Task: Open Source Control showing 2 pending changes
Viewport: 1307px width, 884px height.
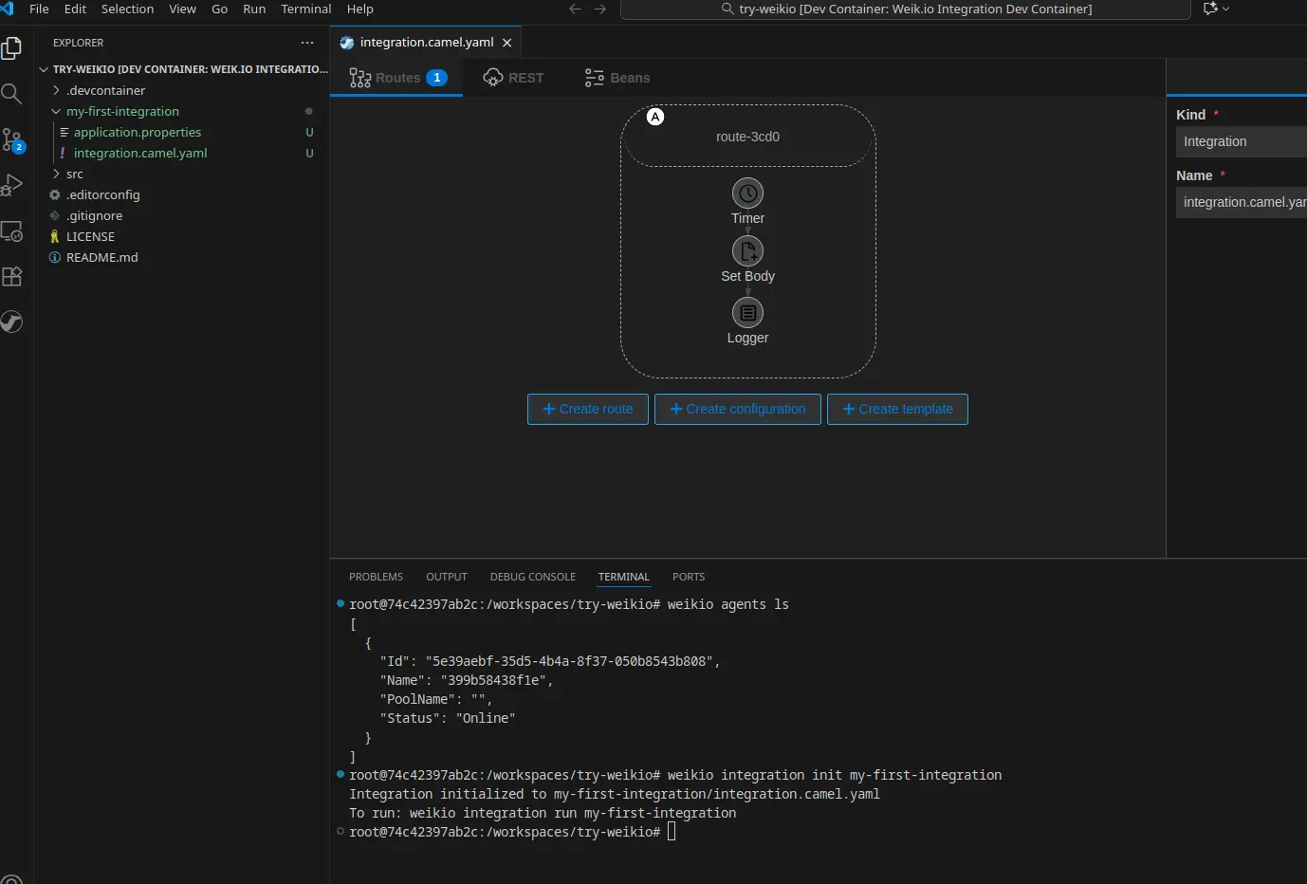Action: [x=12, y=139]
